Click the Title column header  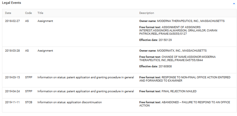[40, 13]
